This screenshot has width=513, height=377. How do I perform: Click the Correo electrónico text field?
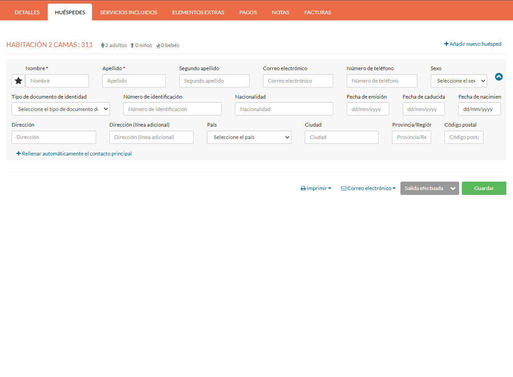pyautogui.click(x=298, y=81)
